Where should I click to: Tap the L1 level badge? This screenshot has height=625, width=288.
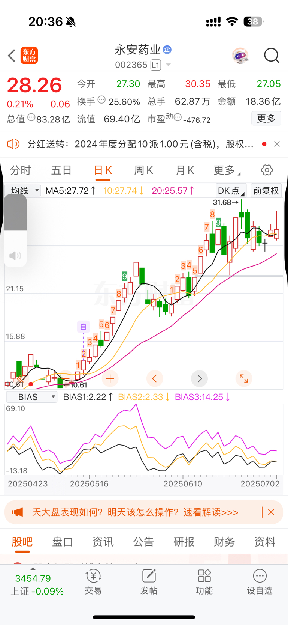[x=155, y=65]
